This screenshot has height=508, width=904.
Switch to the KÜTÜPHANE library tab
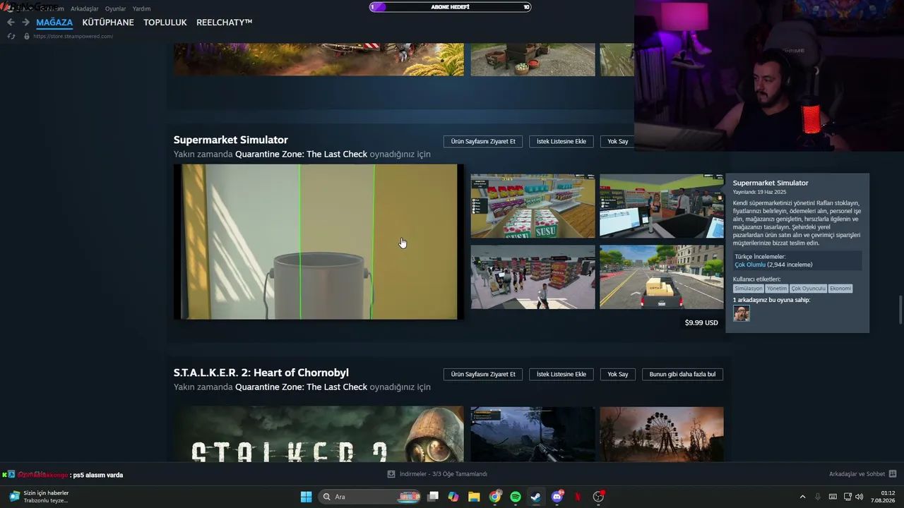tap(108, 23)
